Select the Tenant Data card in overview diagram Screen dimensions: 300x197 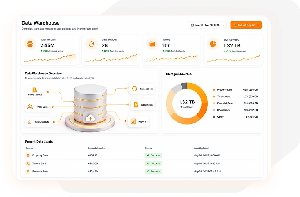(37, 107)
